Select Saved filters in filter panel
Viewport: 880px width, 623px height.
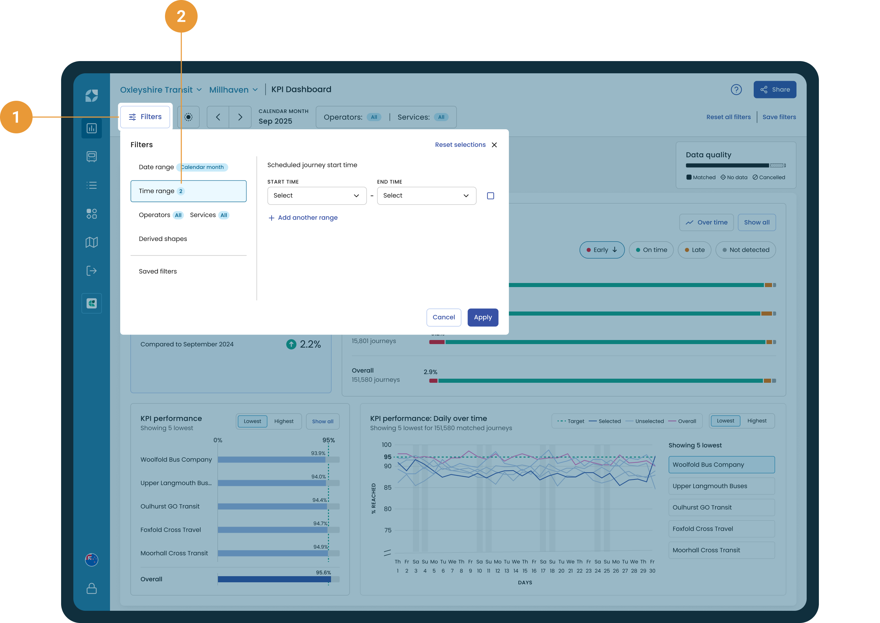tap(158, 271)
